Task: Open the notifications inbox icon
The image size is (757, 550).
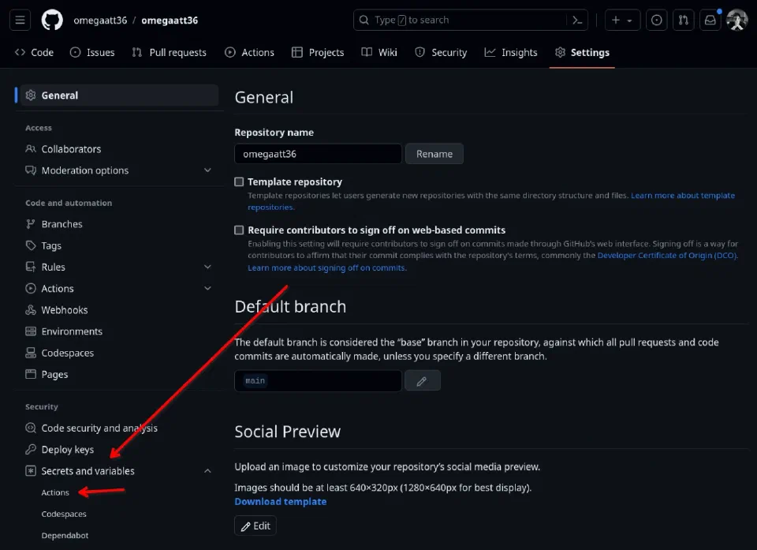Action: pyautogui.click(x=710, y=21)
